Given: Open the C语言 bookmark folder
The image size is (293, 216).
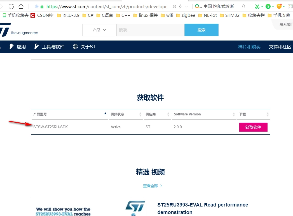Looking at the screenshot, I should [x=105, y=15].
